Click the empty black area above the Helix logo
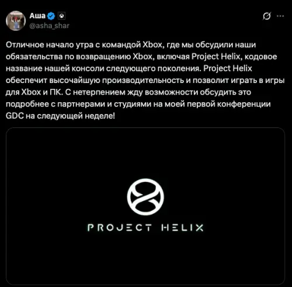The width and height of the screenshot is (292, 287). point(145,153)
